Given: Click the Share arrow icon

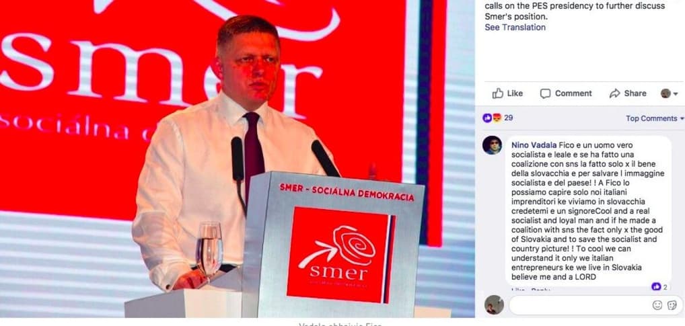Looking at the screenshot, I should (x=614, y=93).
